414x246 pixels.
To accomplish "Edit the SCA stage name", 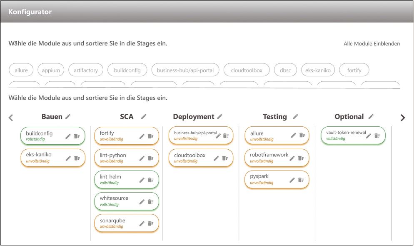I will (x=144, y=117).
